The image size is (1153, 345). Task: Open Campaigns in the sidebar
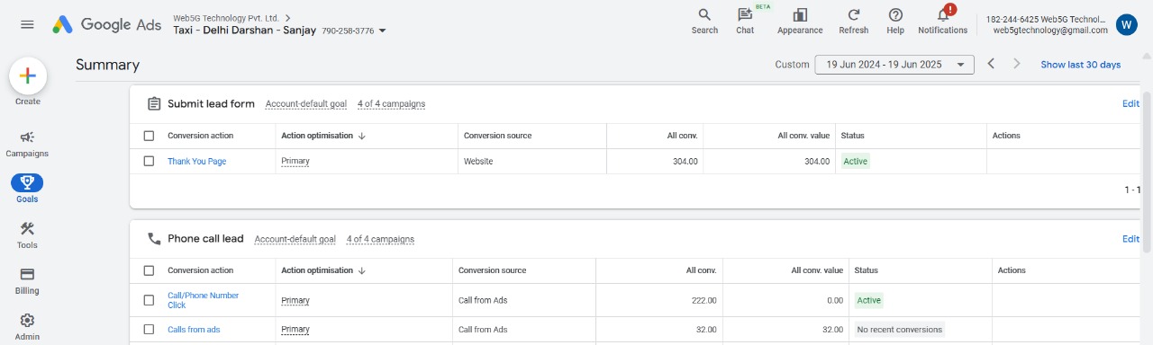pyautogui.click(x=27, y=144)
